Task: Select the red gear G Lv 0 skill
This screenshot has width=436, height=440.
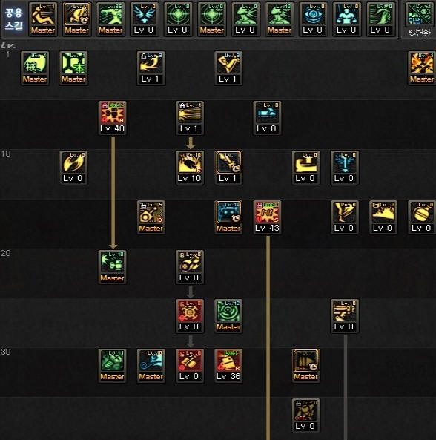Action: tap(190, 316)
